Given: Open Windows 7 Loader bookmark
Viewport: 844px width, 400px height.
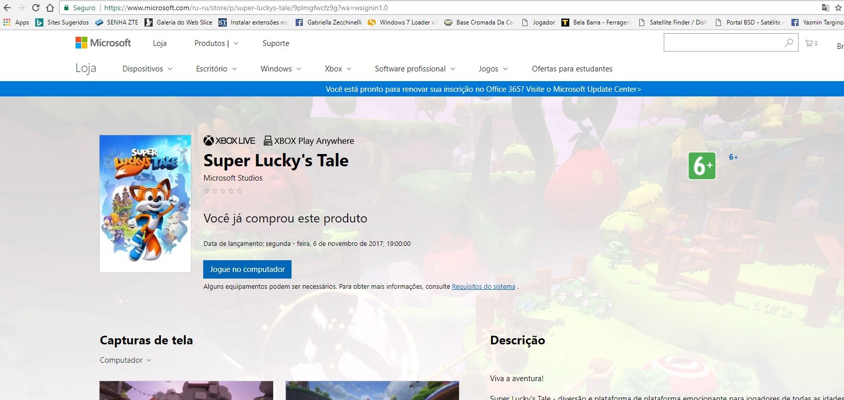Looking at the screenshot, I should [x=402, y=22].
